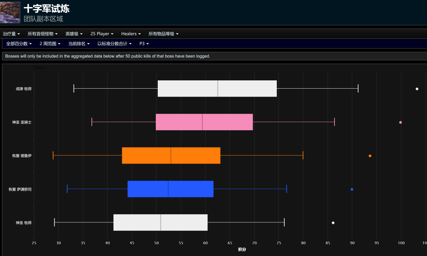The width and height of the screenshot is (427, 256).
Task: Open the P3 phase dropdown
Action: tap(144, 44)
